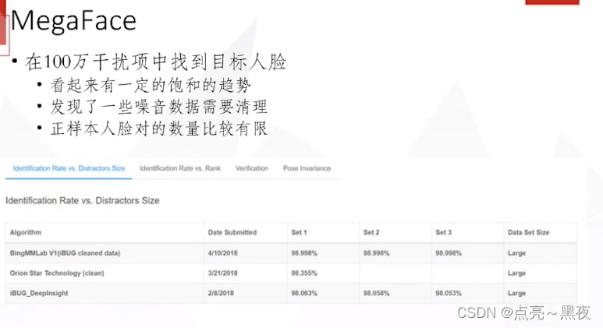This screenshot has height=328, width=603.
Task: Click Large in the BingMMLab row
Action: tap(516, 253)
